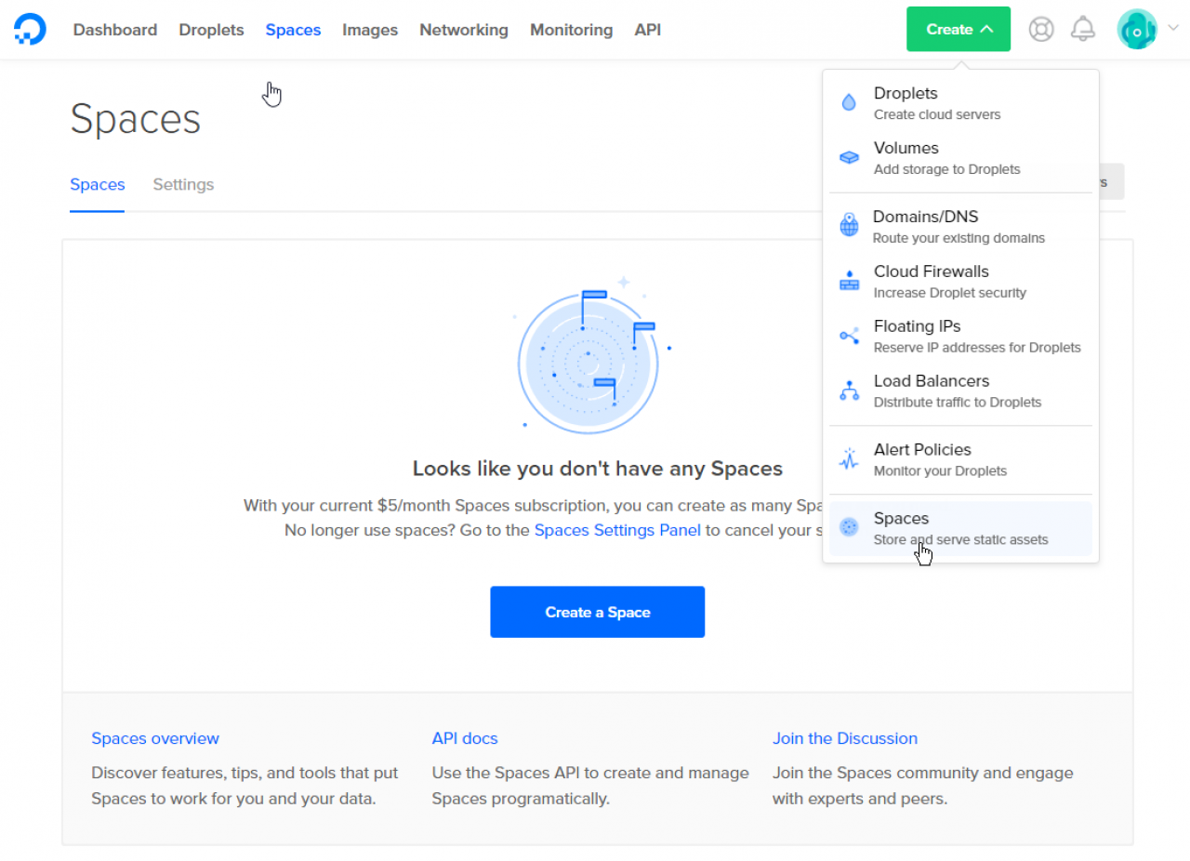Open Join the Discussion community link
Image resolution: width=1190 pixels, height=861 pixels.
tap(844, 738)
